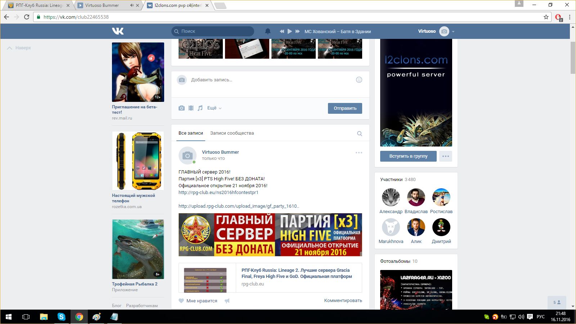The height and width of the screenshot is (324, 576).
Task: Click the red browser extension icon
Action: pyautogui.click(x=558, y=17)
